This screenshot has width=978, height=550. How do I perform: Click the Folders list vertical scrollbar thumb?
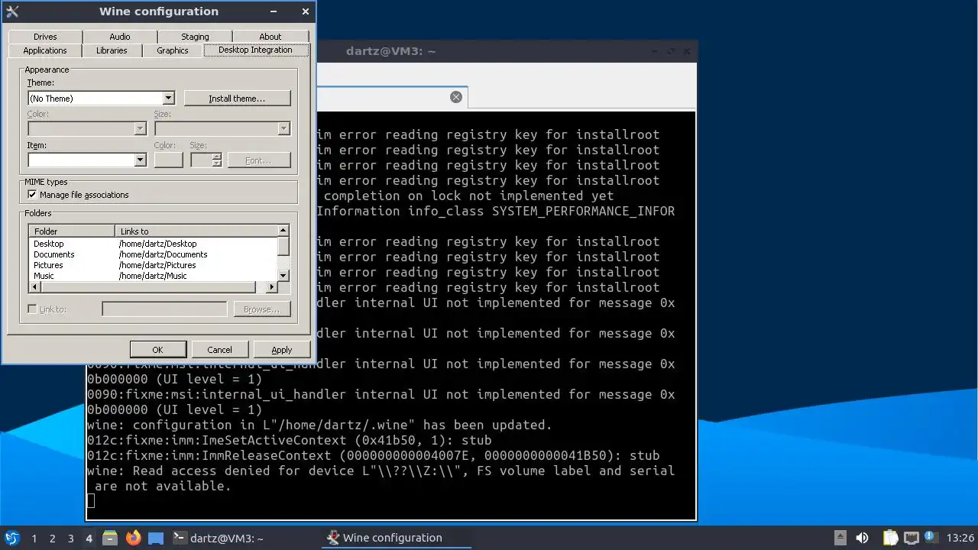[283, 246]
